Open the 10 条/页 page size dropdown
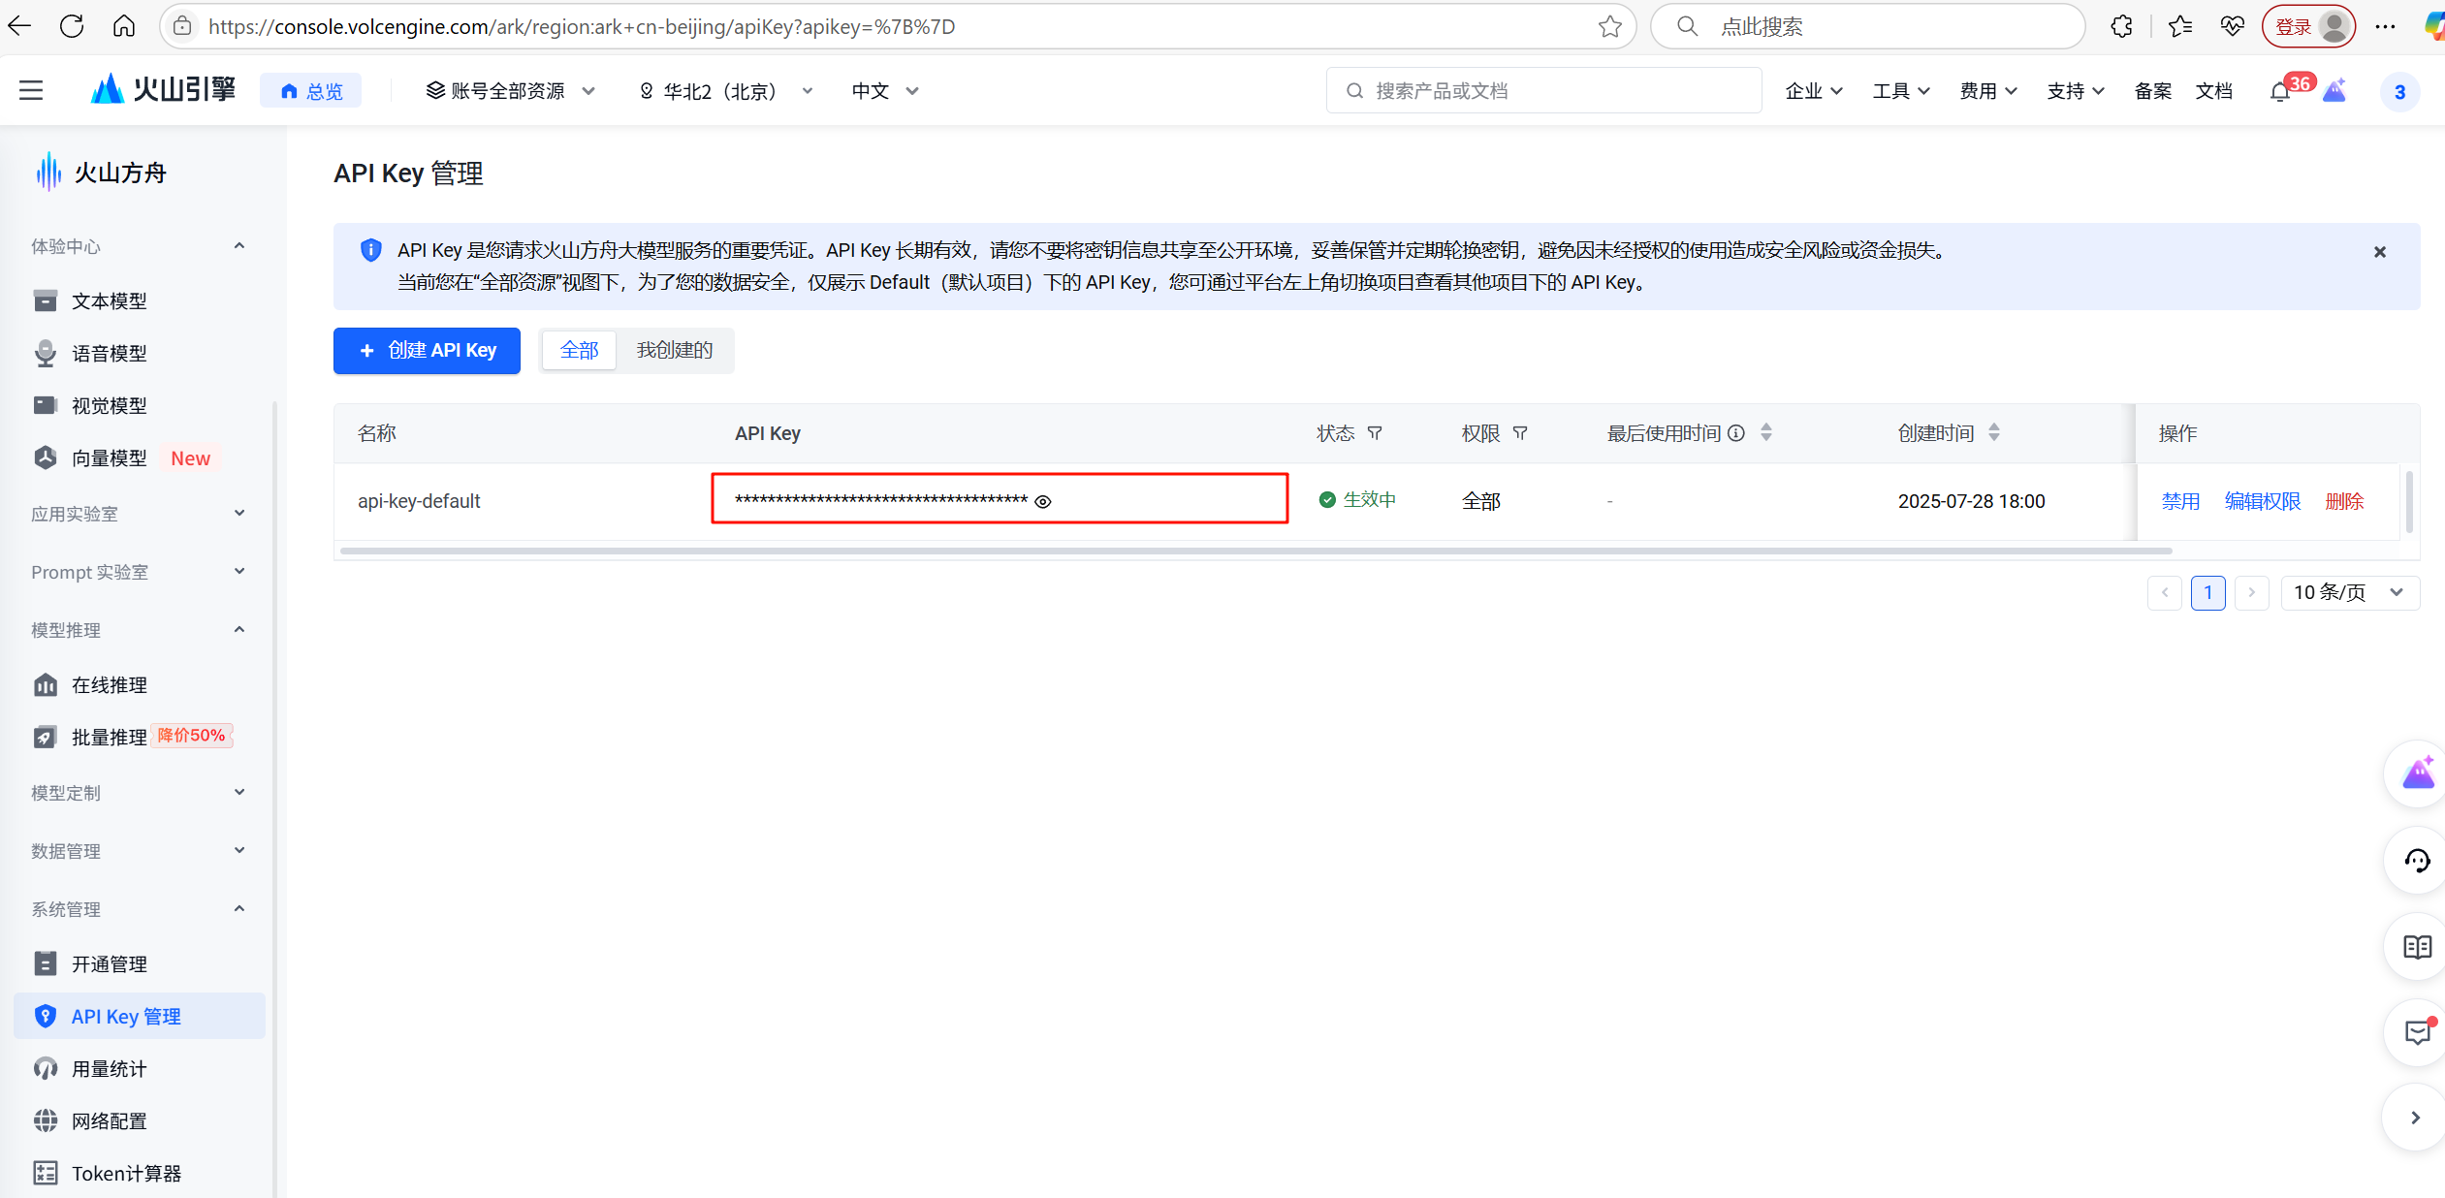The height and width of the screenshot is (1198, 2445). (x=2349, y=592)
